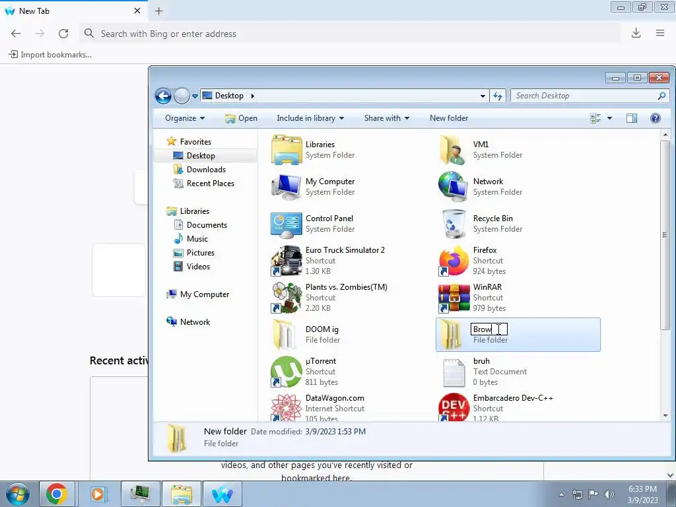Show hidden tray icons arrow
Image resolution: width=676 pixels, height=507 pixels.
[561, 494]
